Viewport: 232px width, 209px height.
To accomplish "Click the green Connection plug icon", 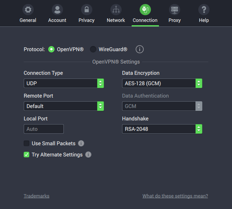I will click(x=145, y=10).
